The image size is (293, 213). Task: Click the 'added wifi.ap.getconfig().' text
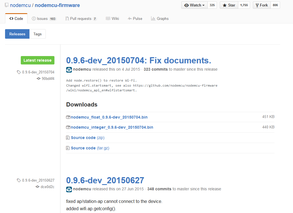tap(91, 209)
